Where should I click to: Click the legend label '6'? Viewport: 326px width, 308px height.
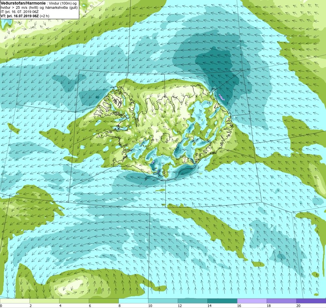coord(90,306)
